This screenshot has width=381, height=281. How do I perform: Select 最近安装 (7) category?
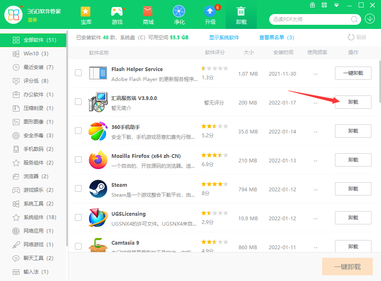pyautogui.click(x=33, y=67)
